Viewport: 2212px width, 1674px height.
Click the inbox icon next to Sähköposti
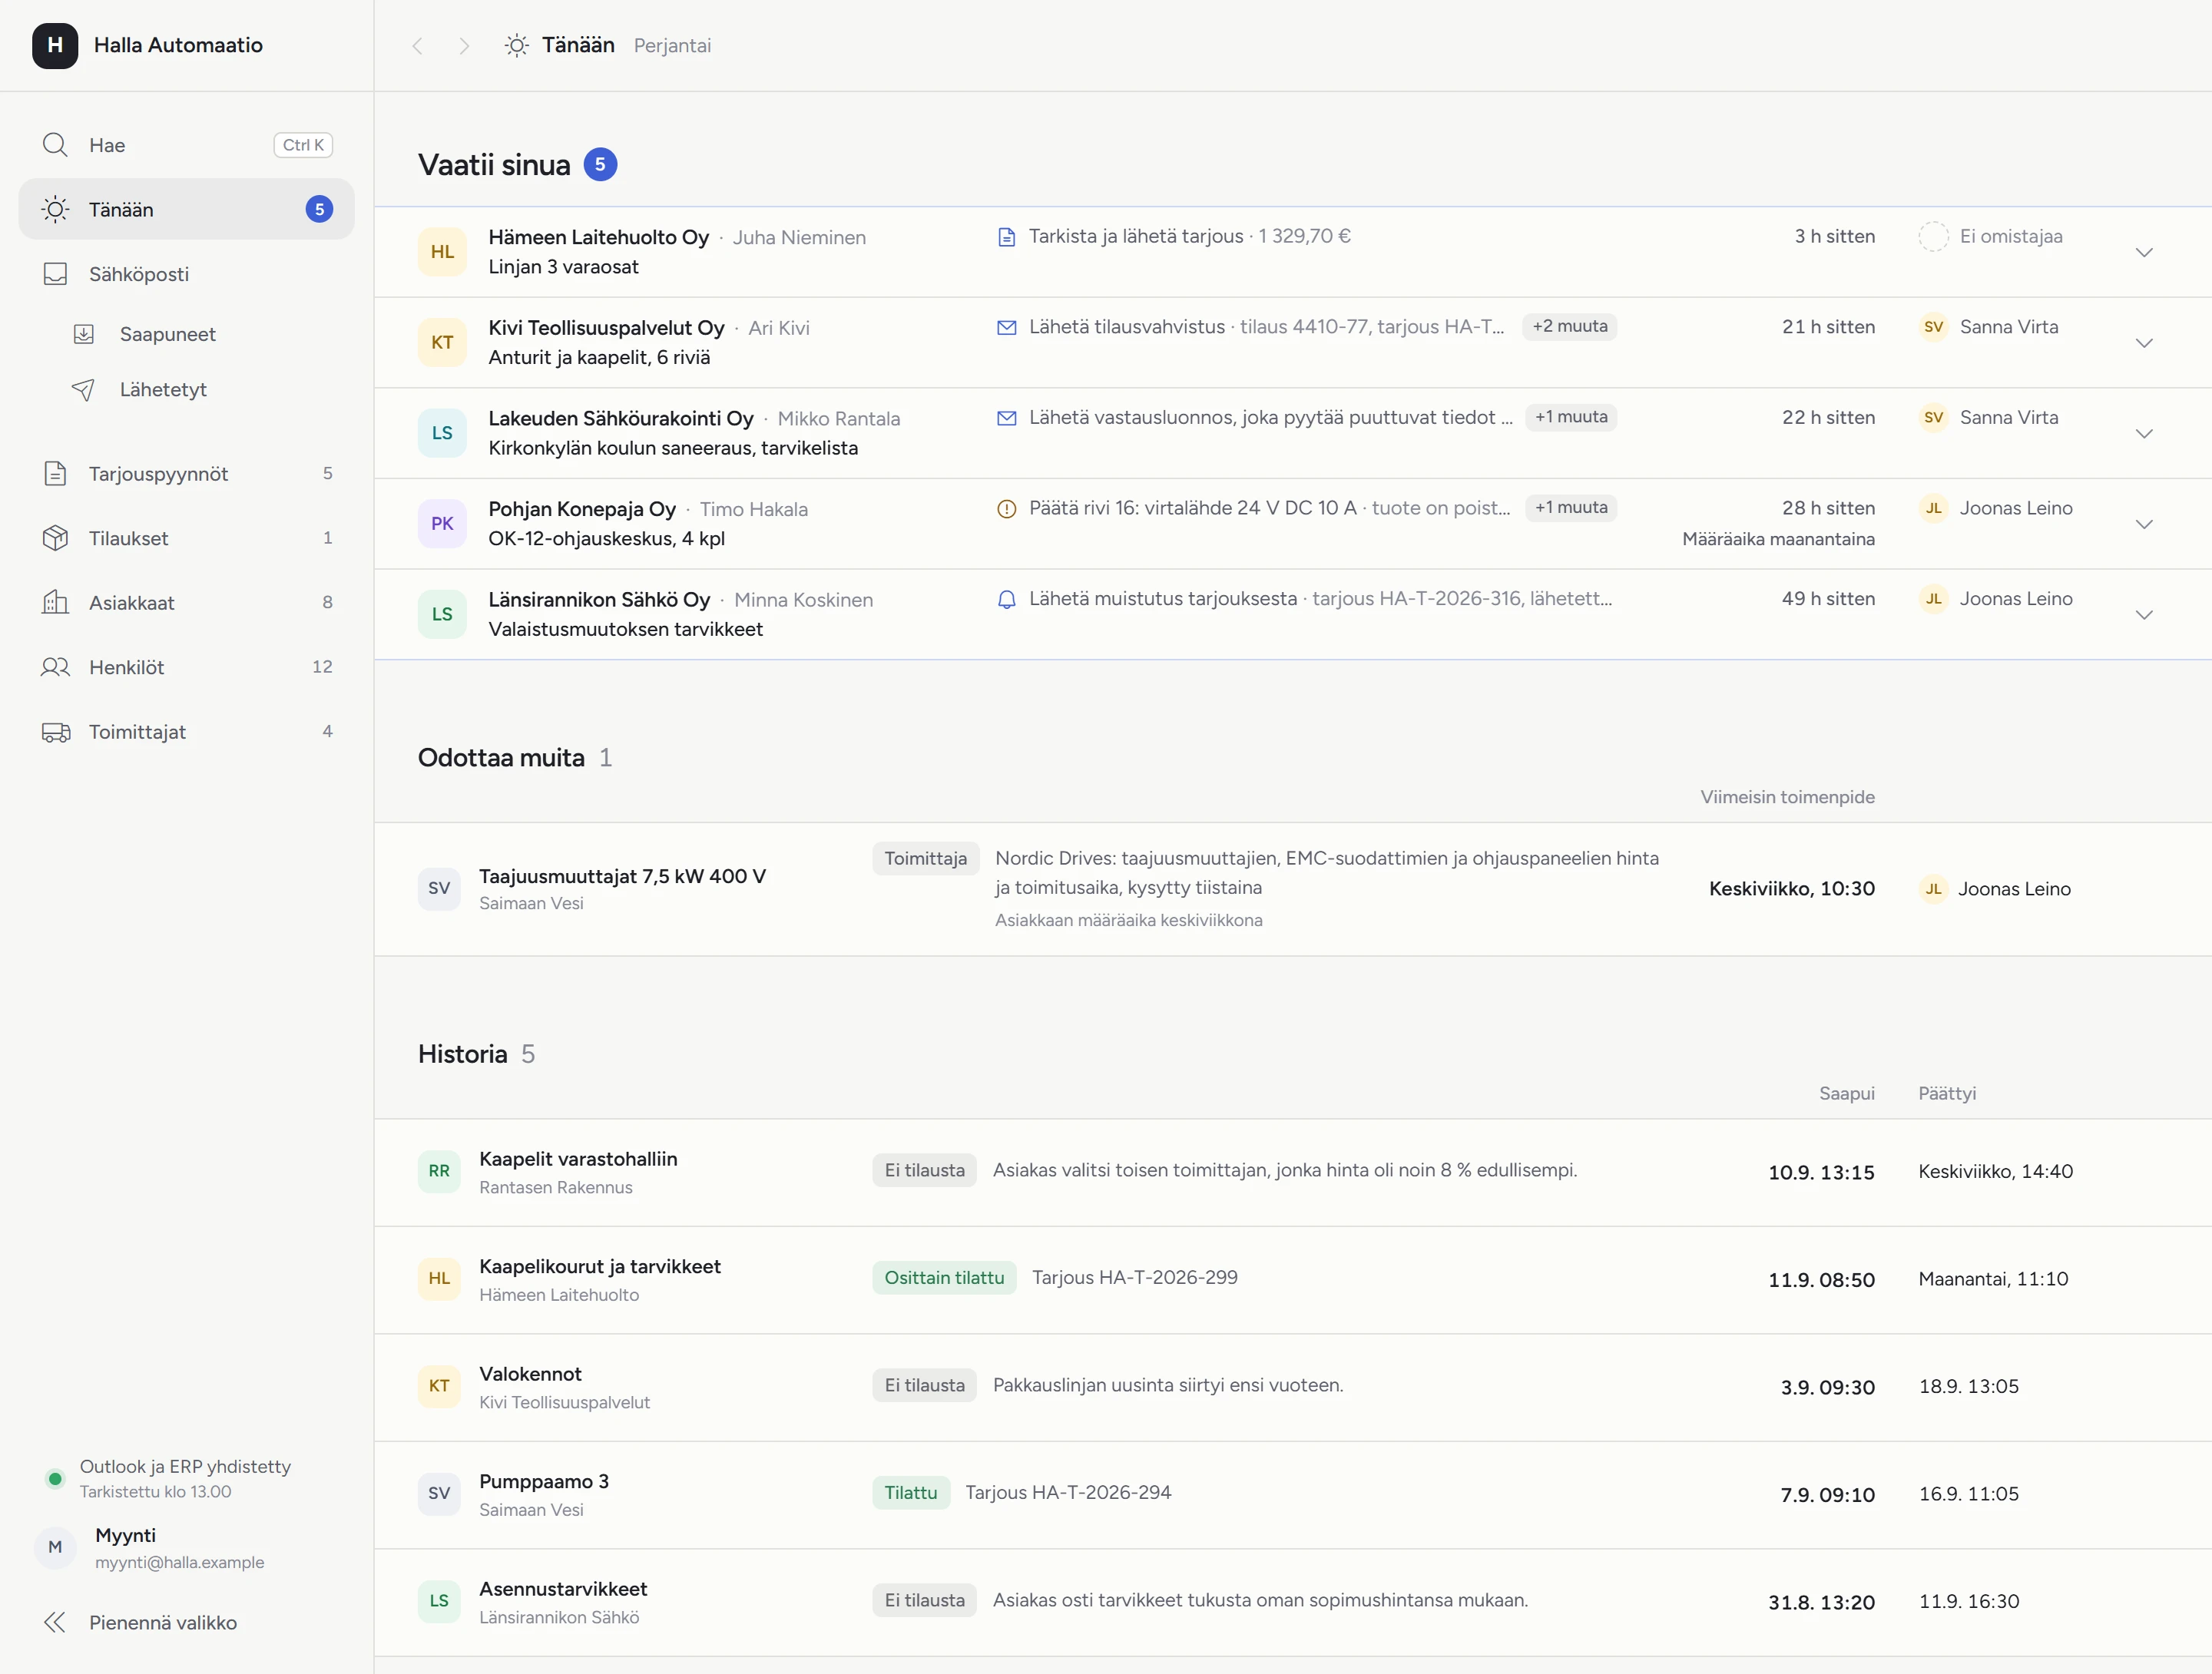tap(55, 274)
